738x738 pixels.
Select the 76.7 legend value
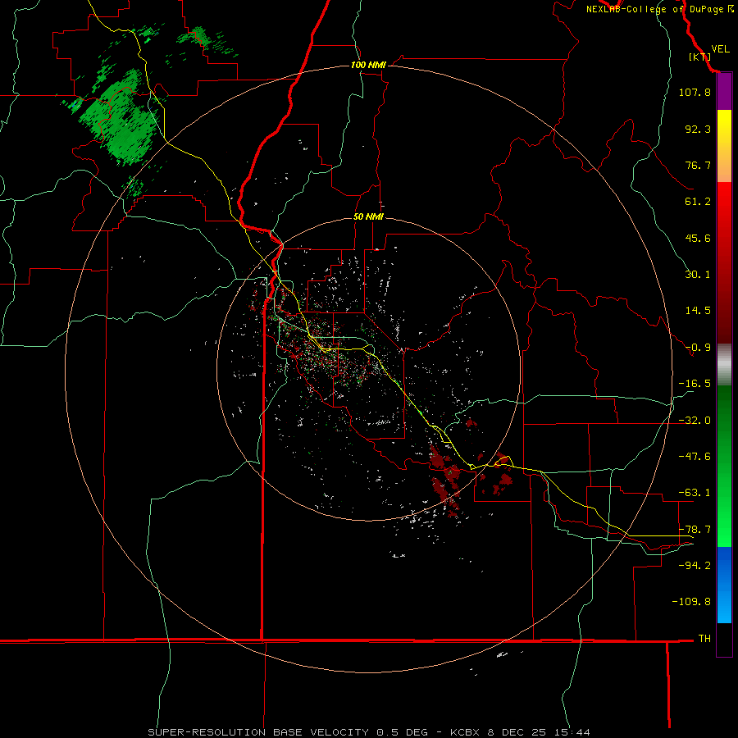click(698, 165)
